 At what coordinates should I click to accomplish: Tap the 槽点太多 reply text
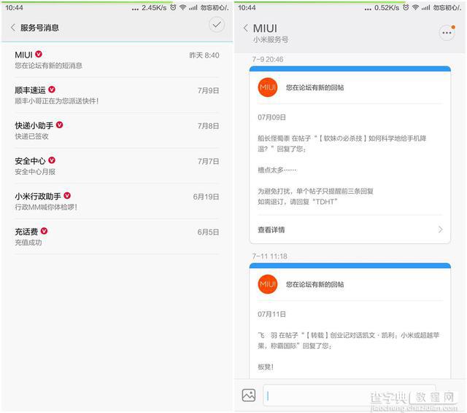tap(277, 170)
